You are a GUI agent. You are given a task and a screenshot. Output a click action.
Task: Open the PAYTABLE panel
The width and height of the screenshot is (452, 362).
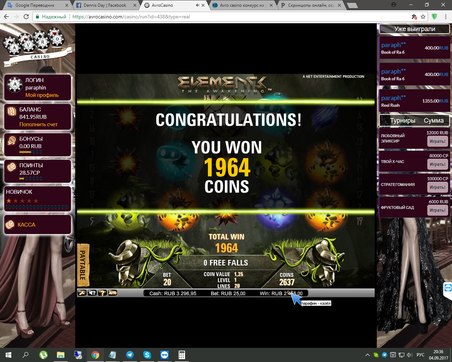tap(83, 265)
